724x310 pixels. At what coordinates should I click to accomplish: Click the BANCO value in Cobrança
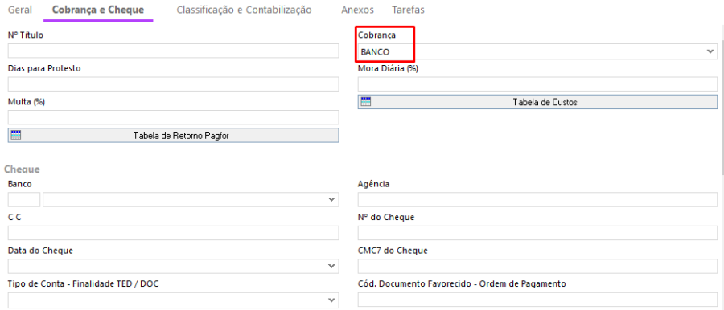[x=375, y=52]
